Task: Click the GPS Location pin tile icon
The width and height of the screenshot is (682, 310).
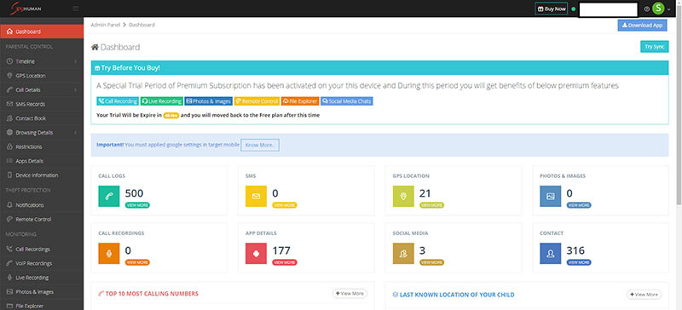Action: 403,196
